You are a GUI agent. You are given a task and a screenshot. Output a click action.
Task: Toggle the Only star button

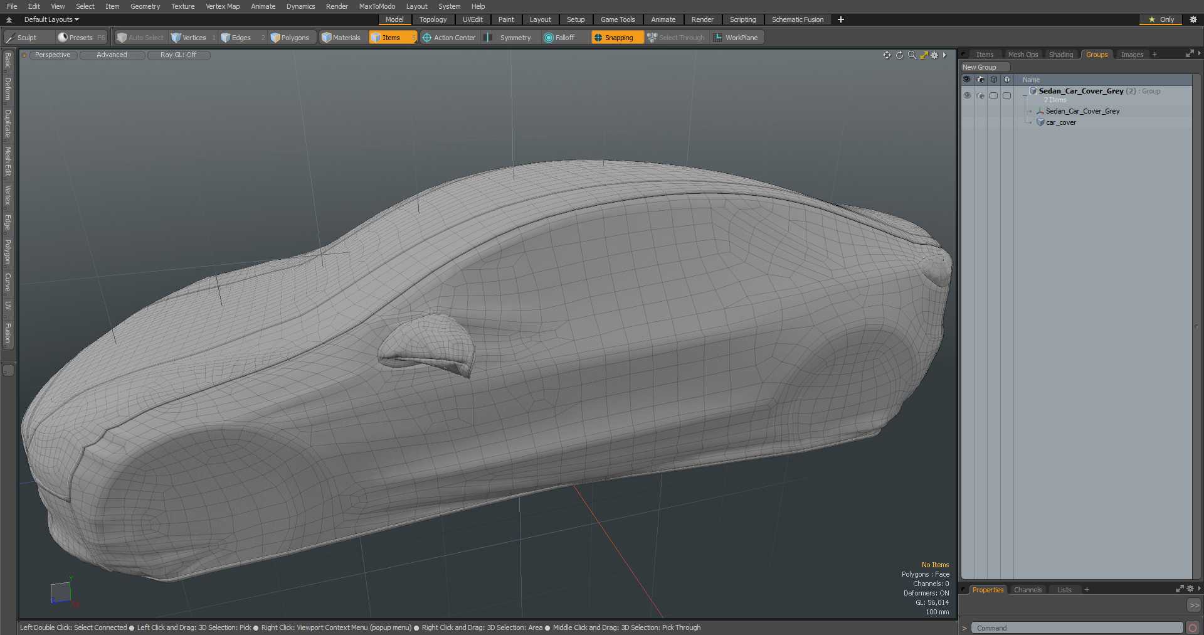coord(1161,19)
